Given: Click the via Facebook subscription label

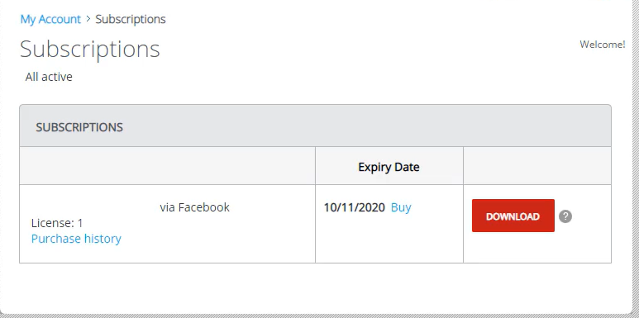Looking at the screenshot, I should click(194, 207).
